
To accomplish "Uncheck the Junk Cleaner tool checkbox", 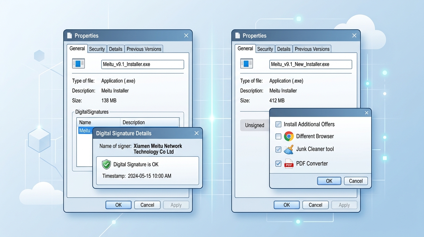I will 278,149.
